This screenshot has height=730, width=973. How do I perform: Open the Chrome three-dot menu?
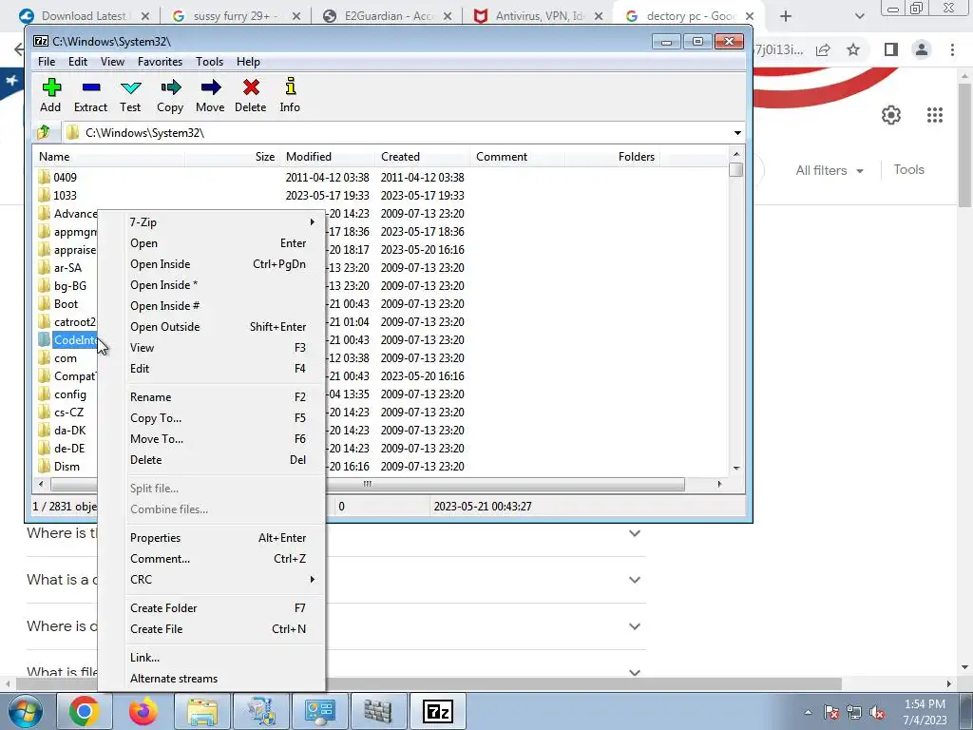click(x=952, y=49)
